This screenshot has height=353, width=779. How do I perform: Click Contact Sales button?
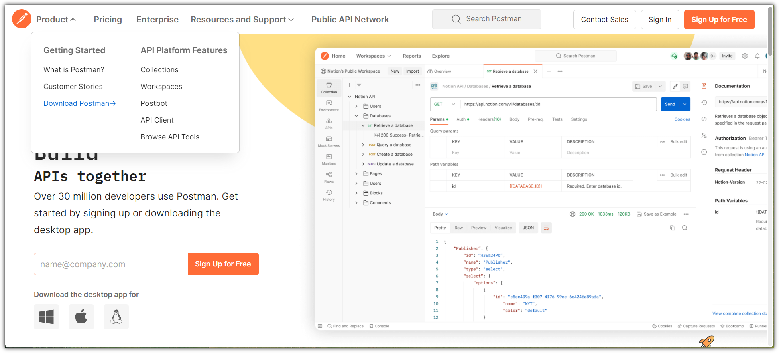[x=604, y=20]
